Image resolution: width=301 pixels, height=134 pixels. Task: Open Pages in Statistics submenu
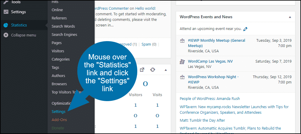[57, 43]
